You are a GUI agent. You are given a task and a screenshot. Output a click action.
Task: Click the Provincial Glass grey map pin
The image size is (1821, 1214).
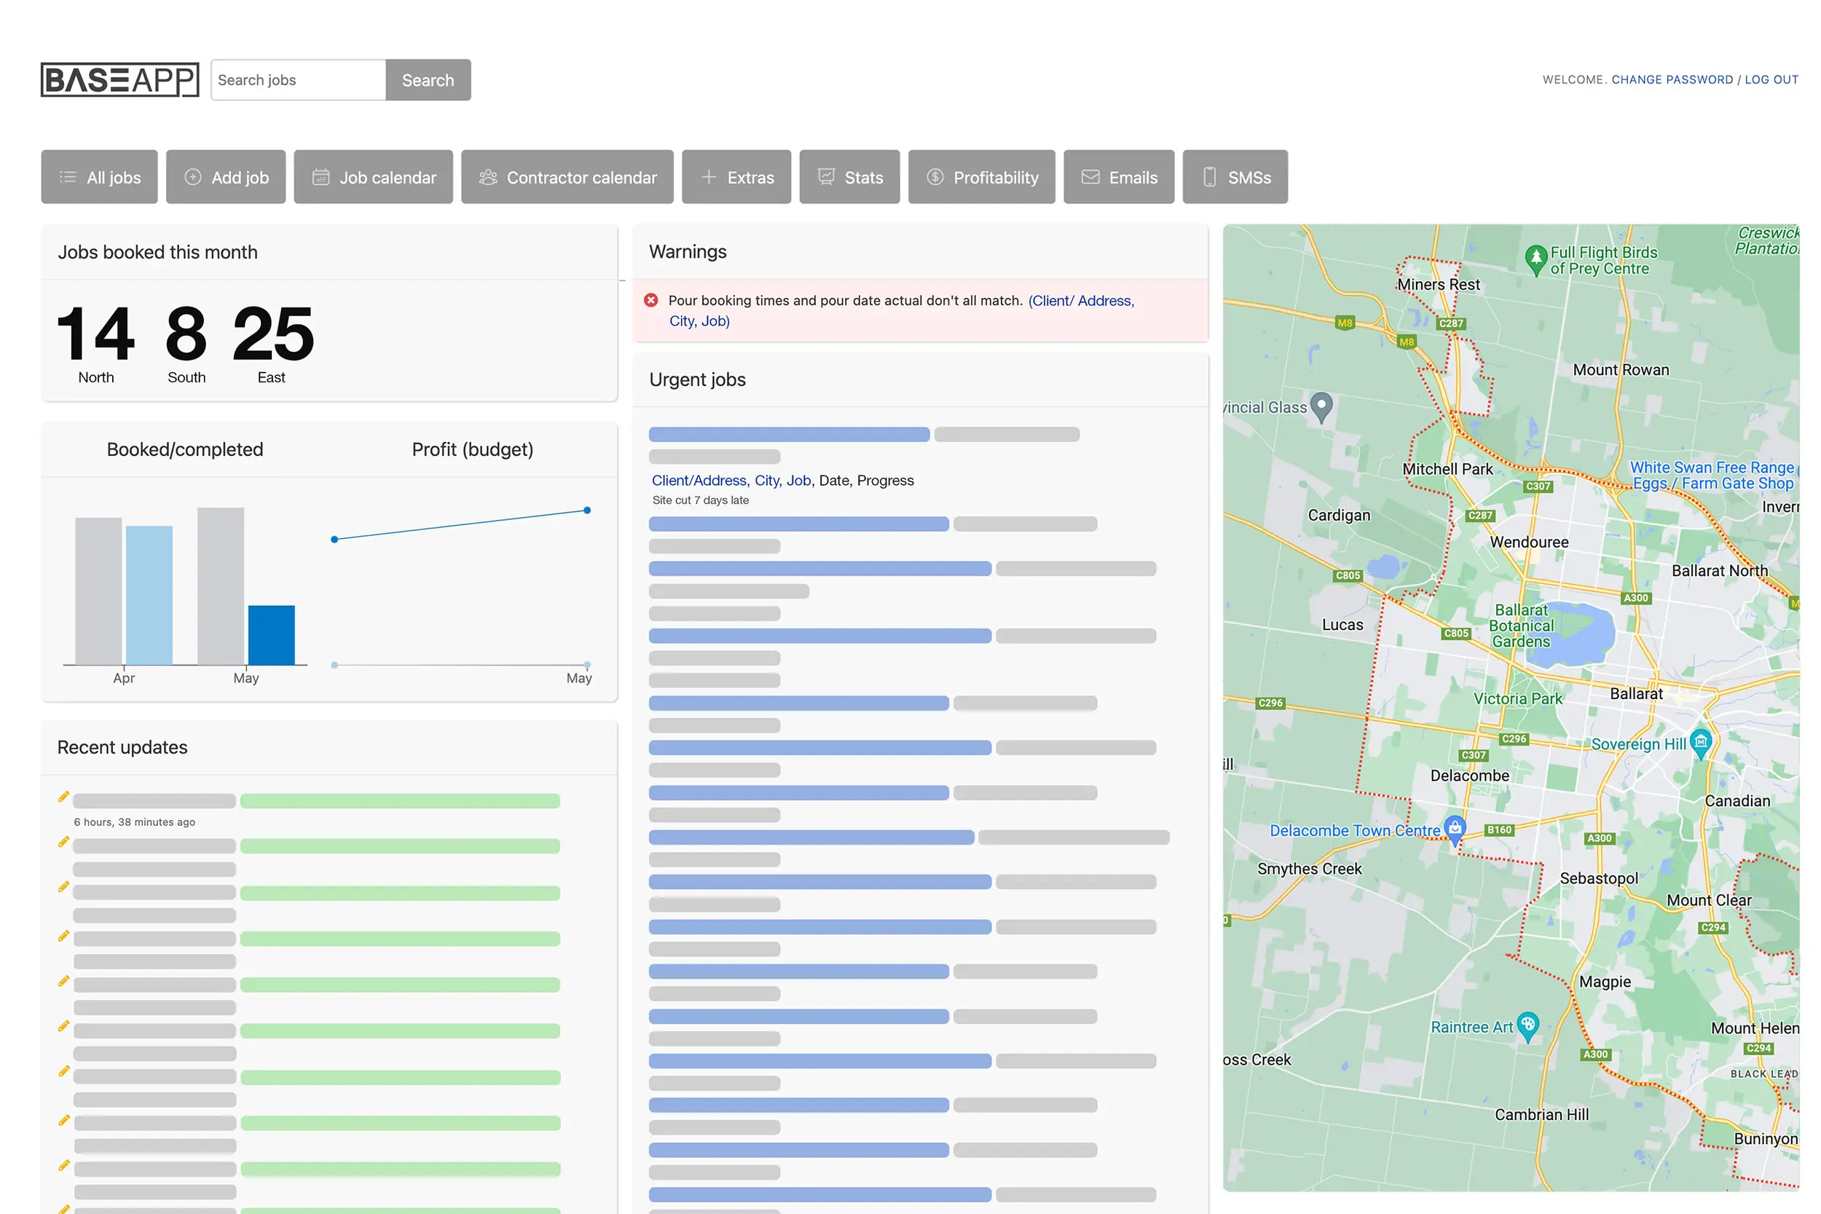[1321, 405]
